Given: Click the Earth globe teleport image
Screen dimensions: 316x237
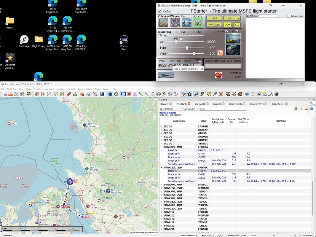Looking at the screenshot, I should pos(233,50).
